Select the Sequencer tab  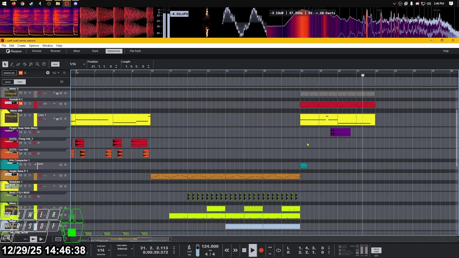114,51
